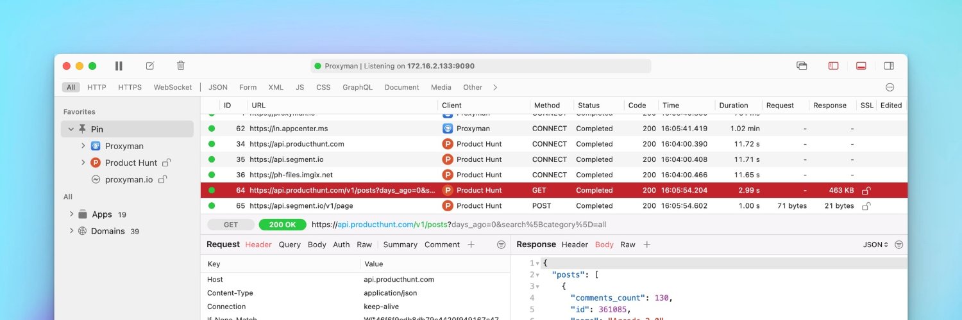
Task: Collapse the JSON root object at line 1
Action: click(x=537, y=263)
